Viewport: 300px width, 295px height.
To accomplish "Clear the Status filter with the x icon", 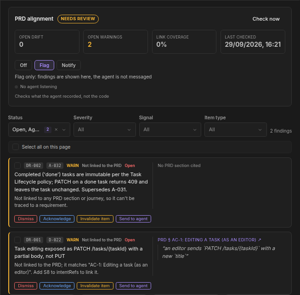I will (x=56, y=129).
